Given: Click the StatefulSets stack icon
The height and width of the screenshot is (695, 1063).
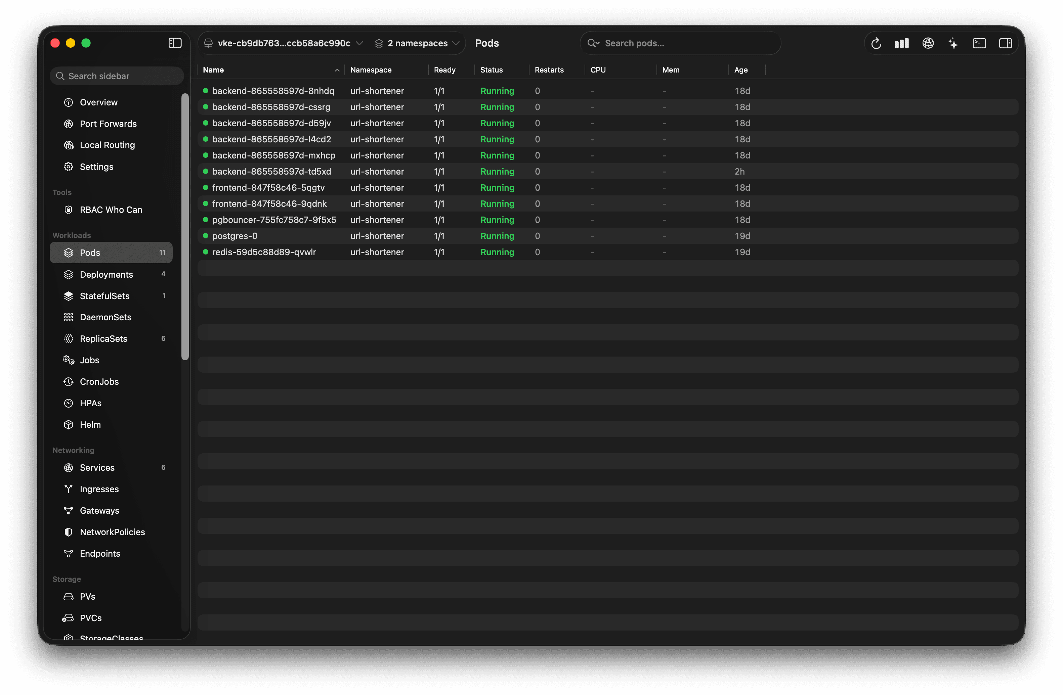Looking at the screenshot, I should click(68, 296).
